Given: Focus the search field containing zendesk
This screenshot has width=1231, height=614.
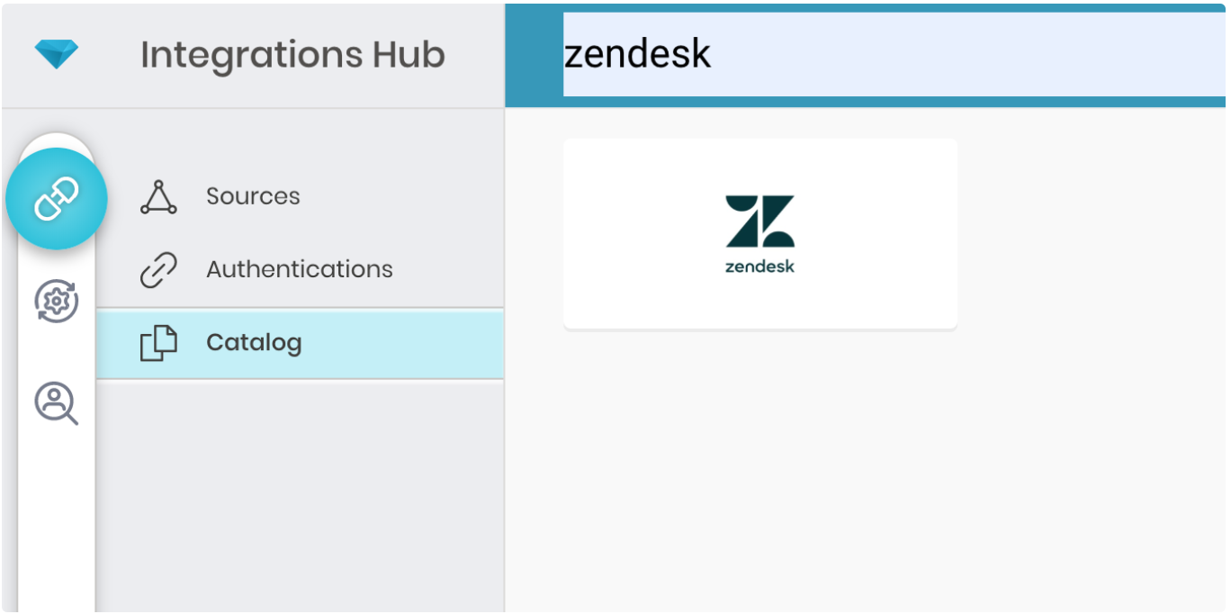Looking at the screenshot, I should 891,55.
